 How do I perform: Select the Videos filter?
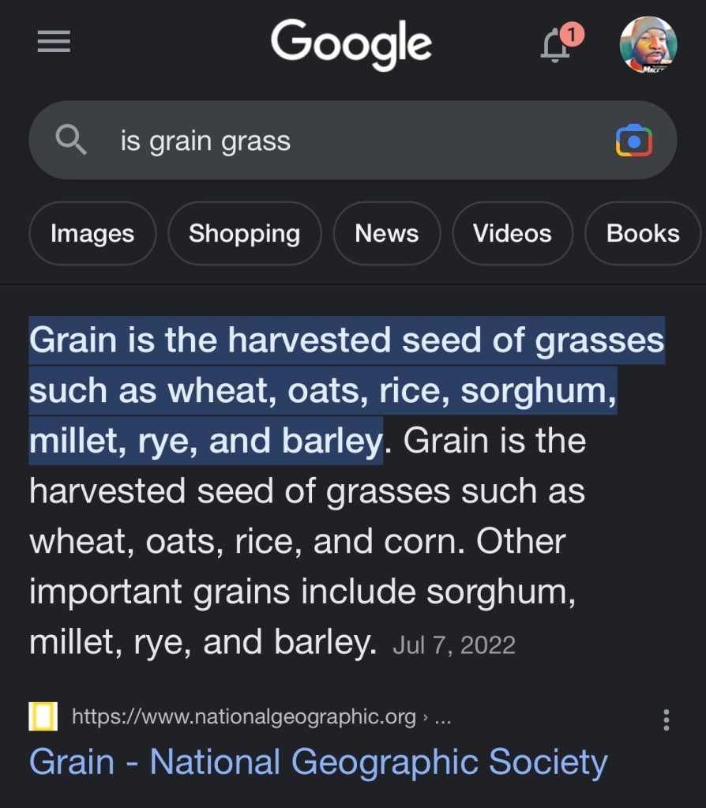click(x=512, y=234)
